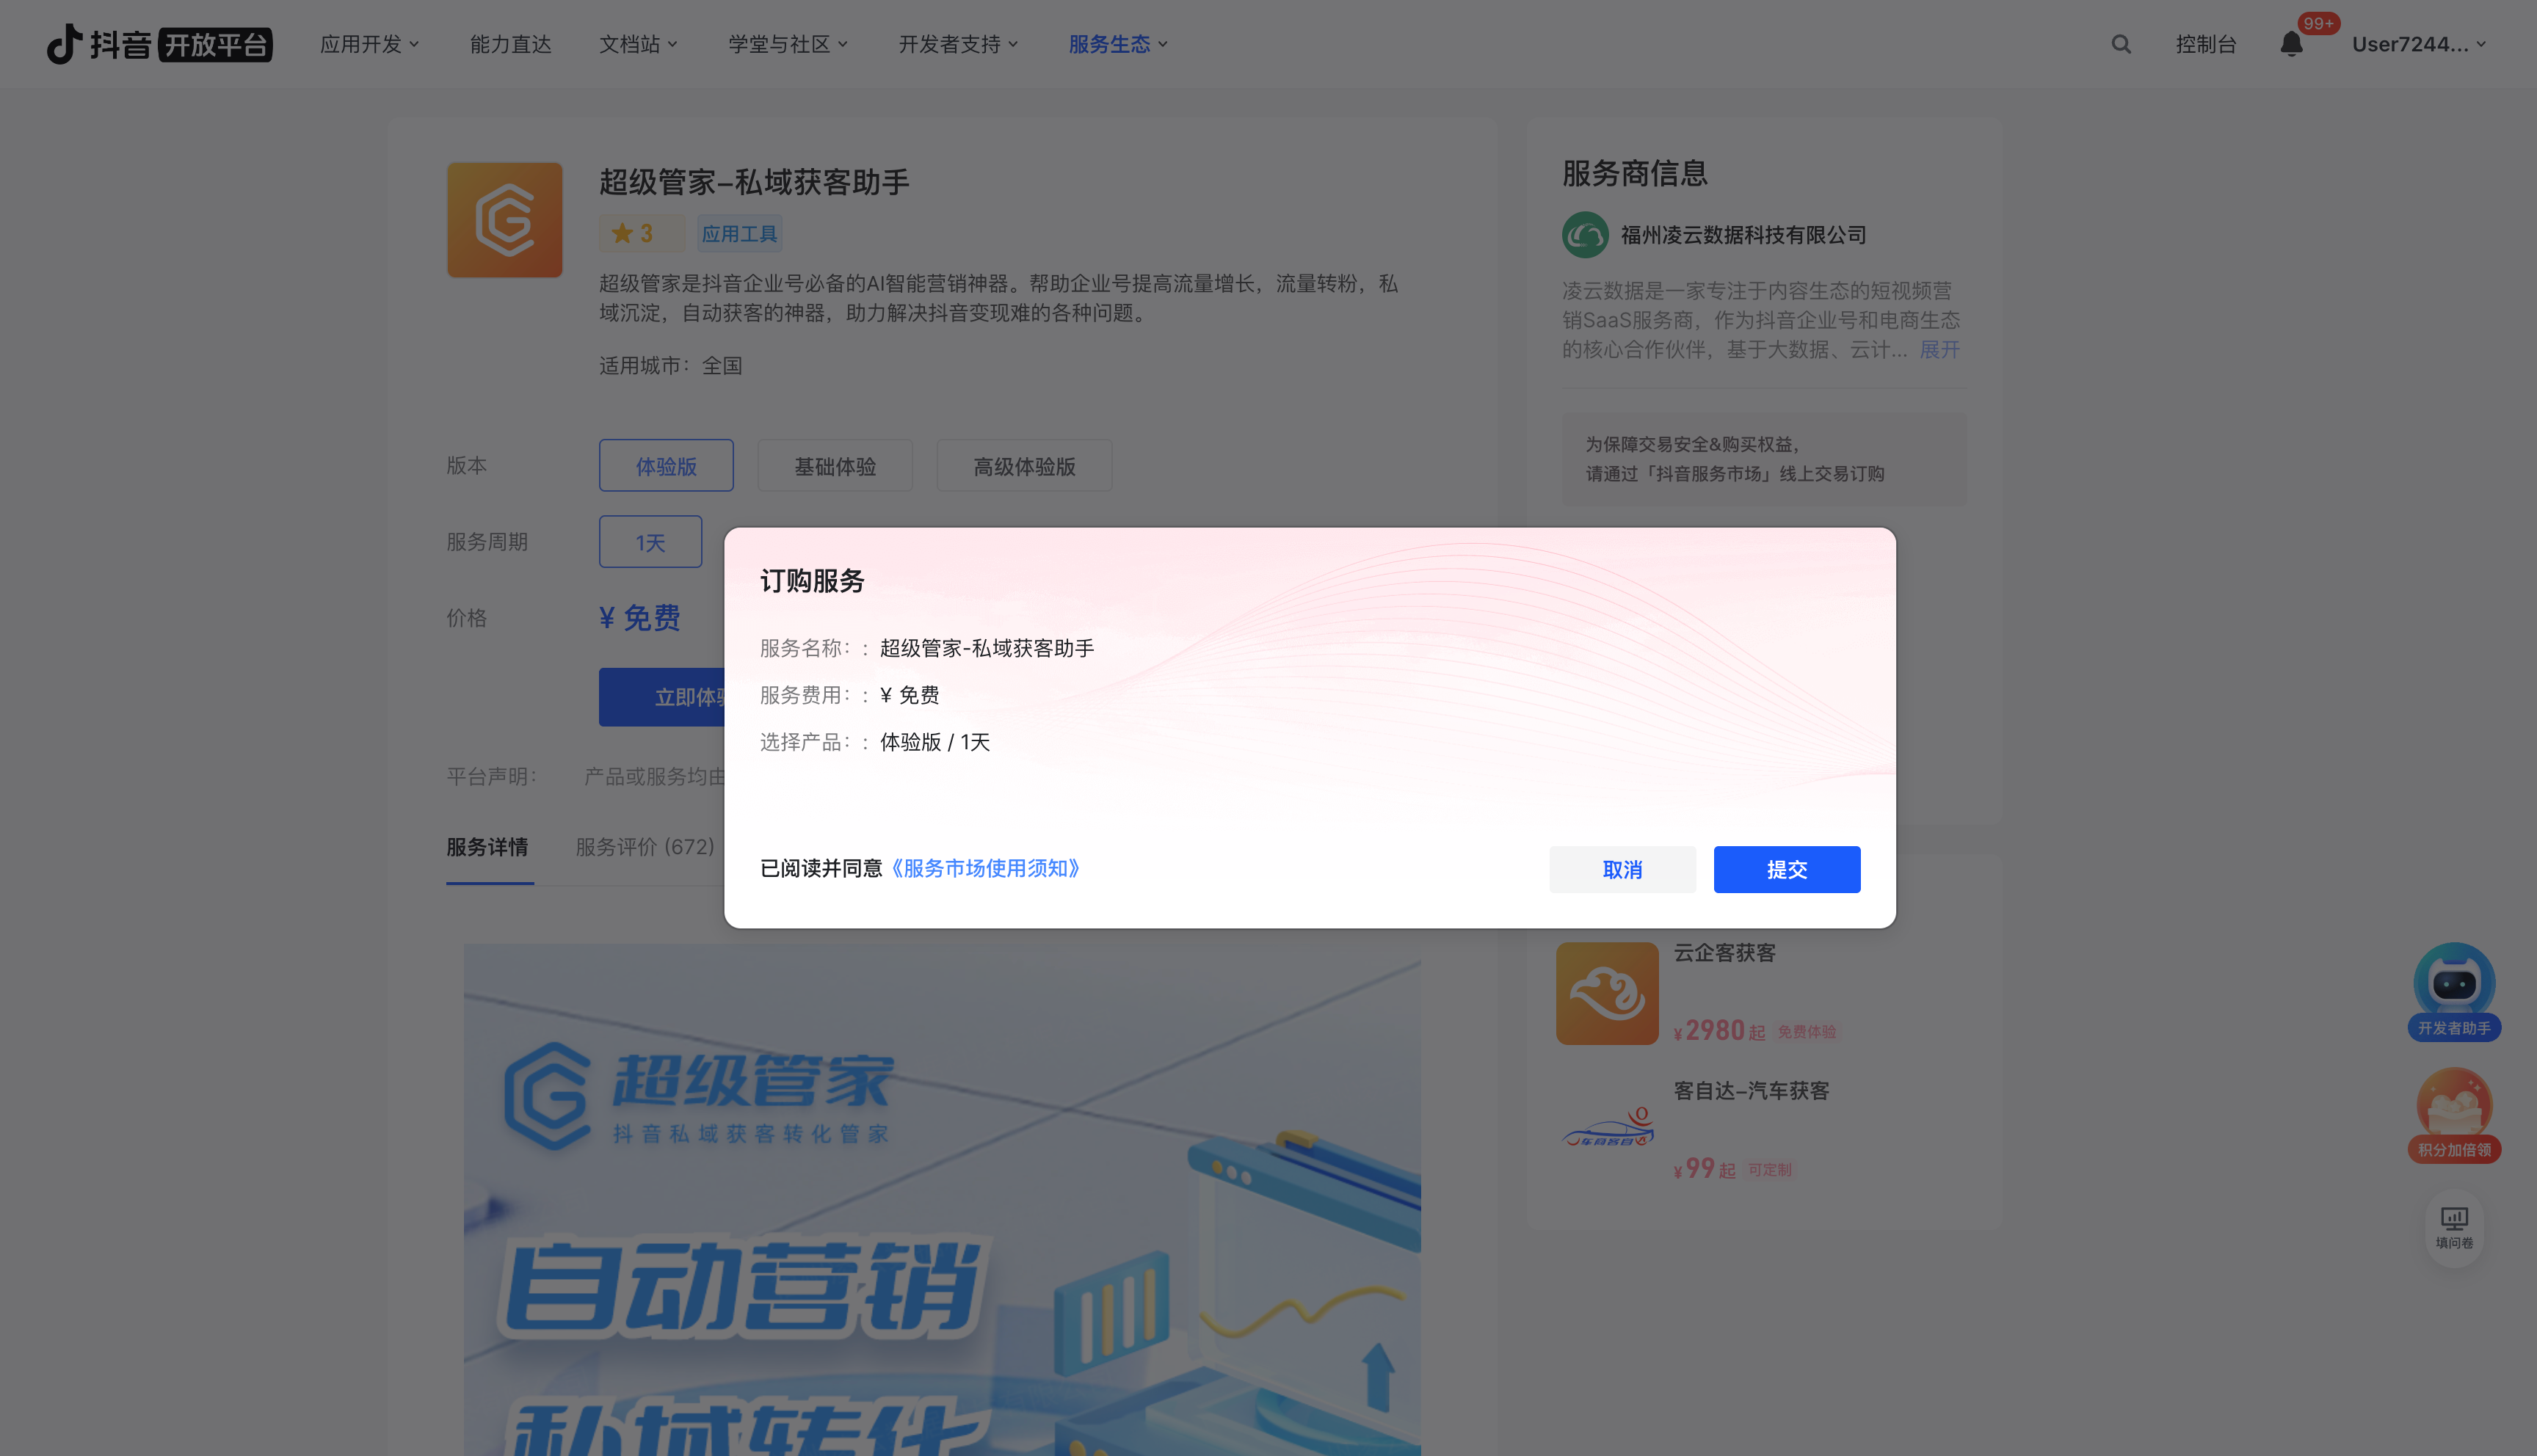Viewport: 2537px width, 1456px height.
Task: Click the 超级管家-私域获客助手 page title
Action: point(754,182)
